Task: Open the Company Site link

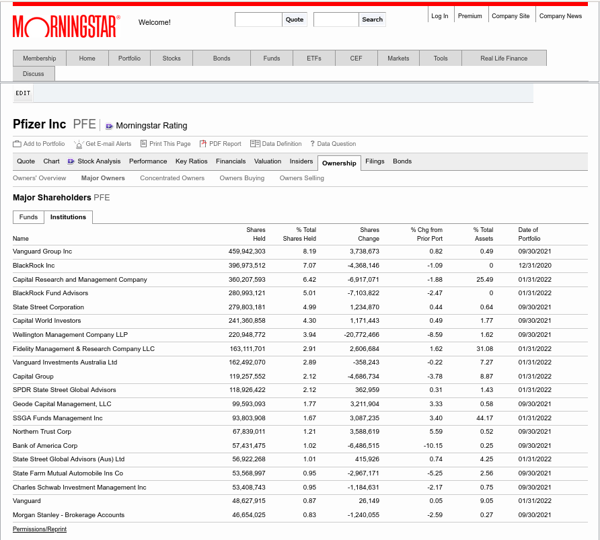Action: pyautogui.click(x=511, y=16)
